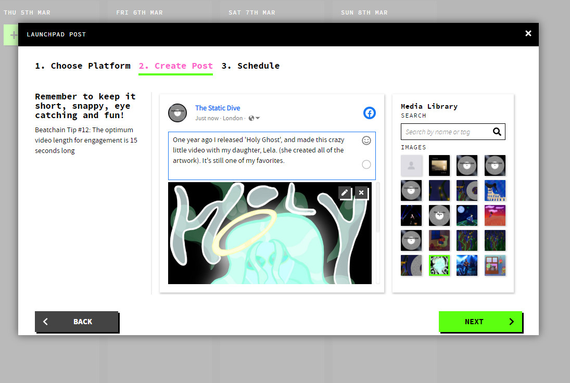Select the dark blue yellow lights thumbnail
The image size is (570, 383).
[439, 190]
